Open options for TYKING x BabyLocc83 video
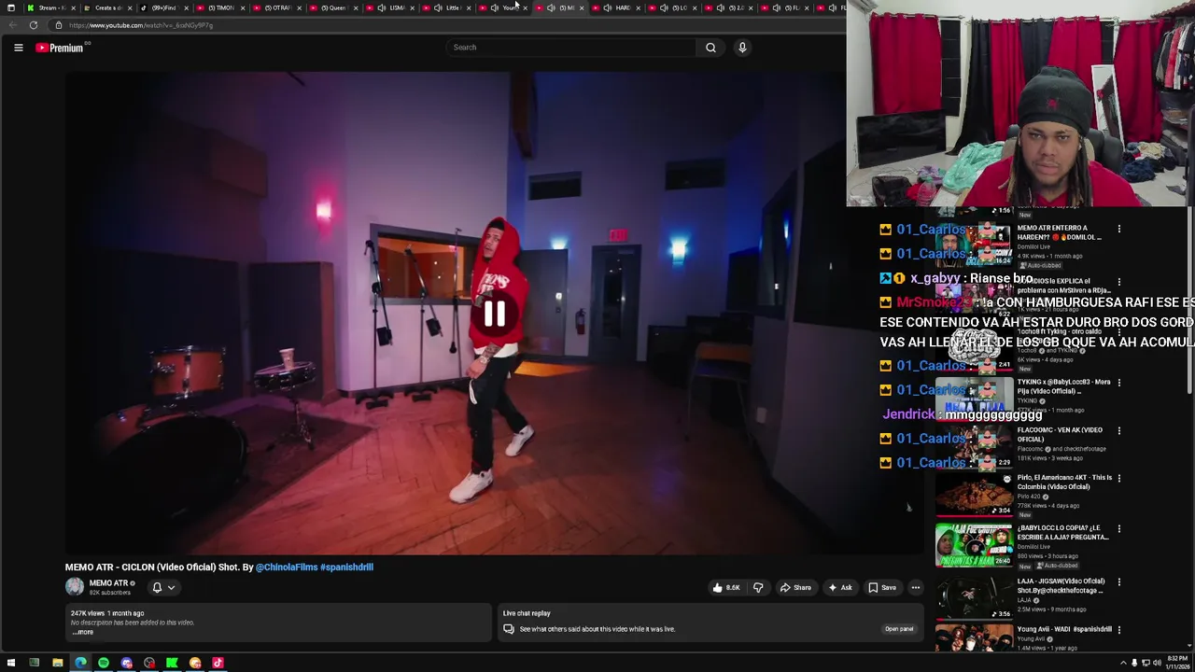 click(x=1119, y=383)
